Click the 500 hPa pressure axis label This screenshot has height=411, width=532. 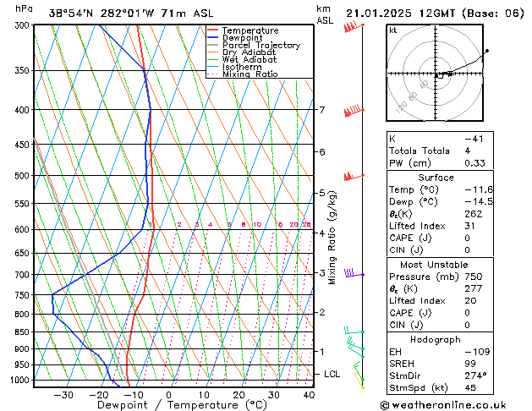[22, 176]
